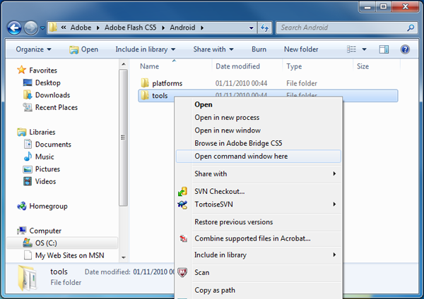Click the Back navigation arrow
The image size is (424, 299).
(14, 28)
